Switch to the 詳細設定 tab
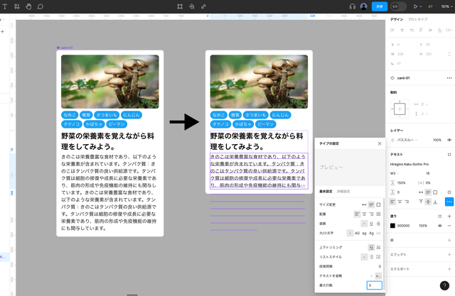 [x=344, y=191]
